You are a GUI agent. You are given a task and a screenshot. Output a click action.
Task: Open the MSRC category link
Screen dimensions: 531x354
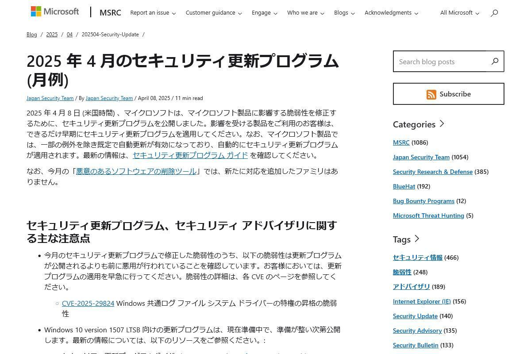pyautogui.click(x=401, y=142)
